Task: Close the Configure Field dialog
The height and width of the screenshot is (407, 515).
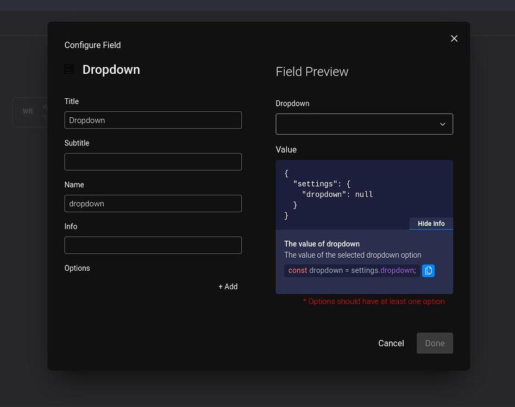Action: (x=454, y=39)
